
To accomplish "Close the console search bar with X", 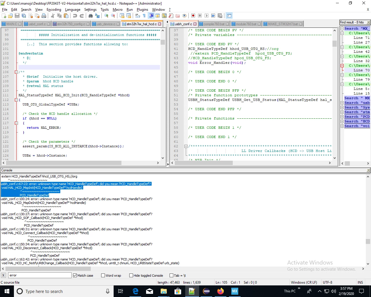I will tap(3, 276).
